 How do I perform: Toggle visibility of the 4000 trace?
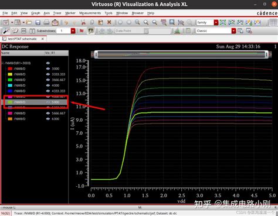click(48, 85)
